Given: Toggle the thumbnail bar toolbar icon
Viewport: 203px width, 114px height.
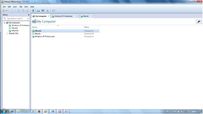Looking at the screenshot, I should point(38,11).
